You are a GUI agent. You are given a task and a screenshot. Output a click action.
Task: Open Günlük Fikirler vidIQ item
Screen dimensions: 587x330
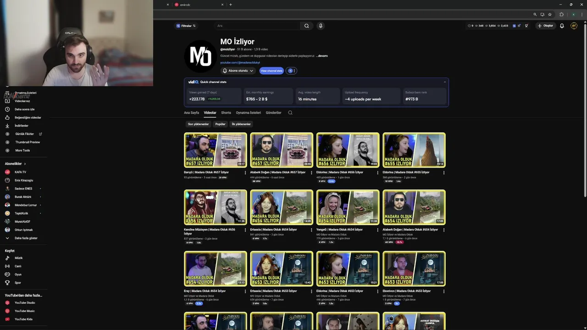[x=24, y=134]
